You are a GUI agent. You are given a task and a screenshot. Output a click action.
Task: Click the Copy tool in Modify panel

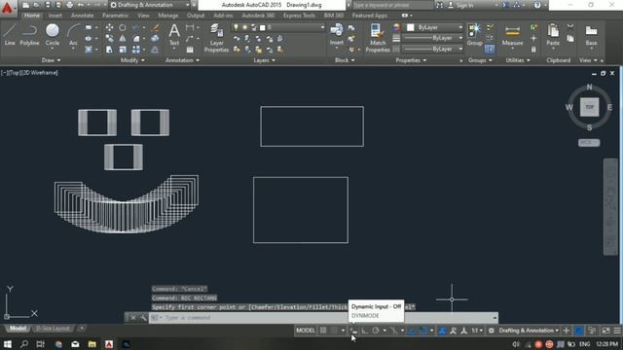pyautogui.click(x=109, y=39)
